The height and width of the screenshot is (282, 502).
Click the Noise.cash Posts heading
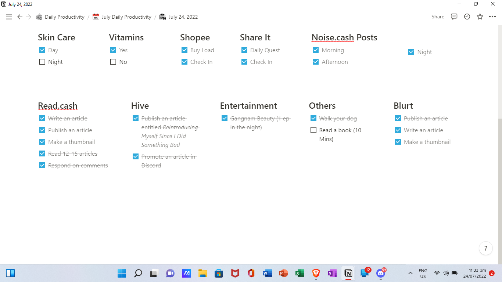(x=344, y=37)
